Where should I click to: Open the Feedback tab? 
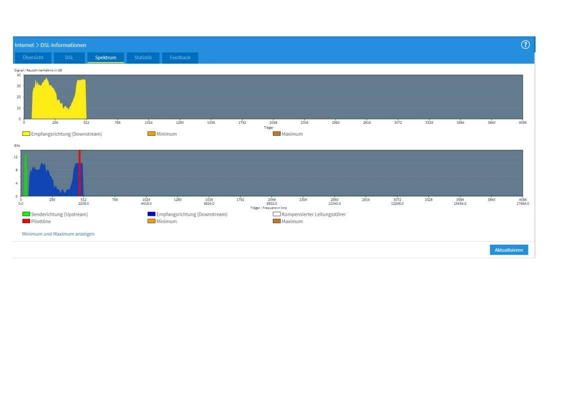[180, 57]
